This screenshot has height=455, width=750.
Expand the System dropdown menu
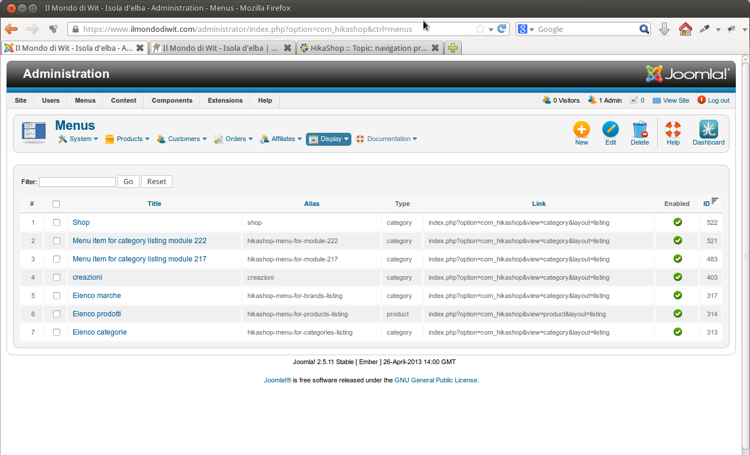pos(78,139)
